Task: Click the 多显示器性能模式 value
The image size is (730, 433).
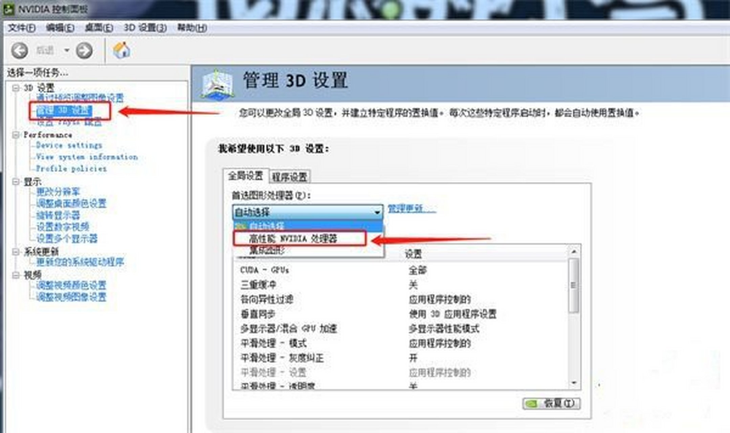Action: (444, 329)
